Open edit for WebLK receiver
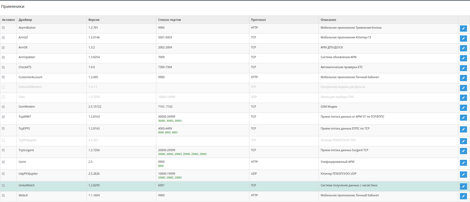 coord(463,196)
